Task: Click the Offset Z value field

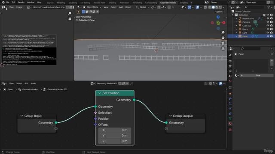Action: 115,141
